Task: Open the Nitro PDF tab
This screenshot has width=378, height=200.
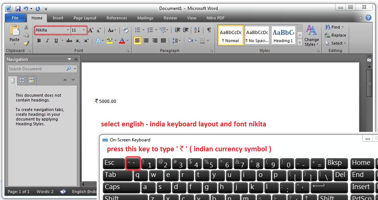Action: pyautogui.click(x=215, y=18)
